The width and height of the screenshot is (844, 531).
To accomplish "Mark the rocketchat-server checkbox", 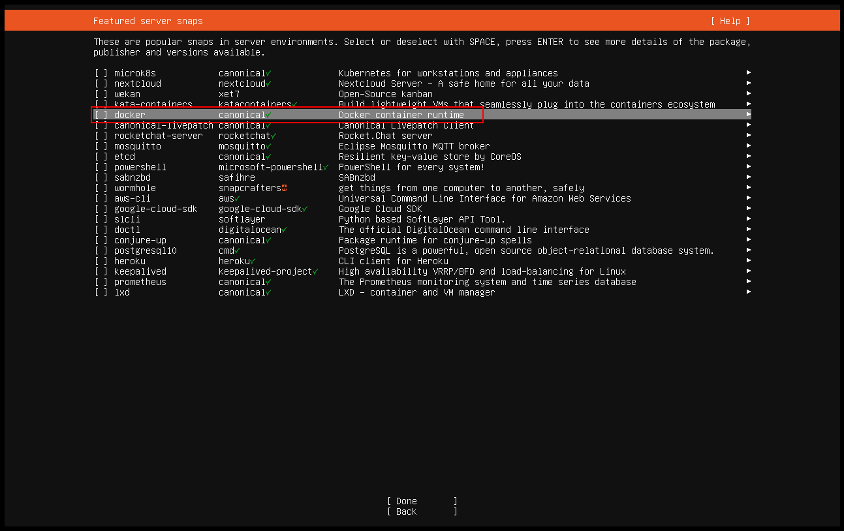I will pyautogui.click(x=101, y=136).
